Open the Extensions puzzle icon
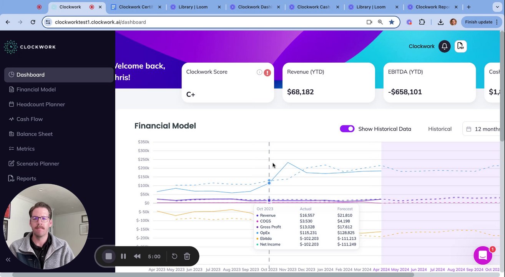The width and height of the screenshot is (505, 277). [x=422, y=22]
